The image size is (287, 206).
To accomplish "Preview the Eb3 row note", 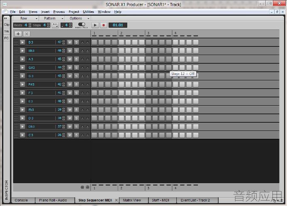I will [22, 110].
